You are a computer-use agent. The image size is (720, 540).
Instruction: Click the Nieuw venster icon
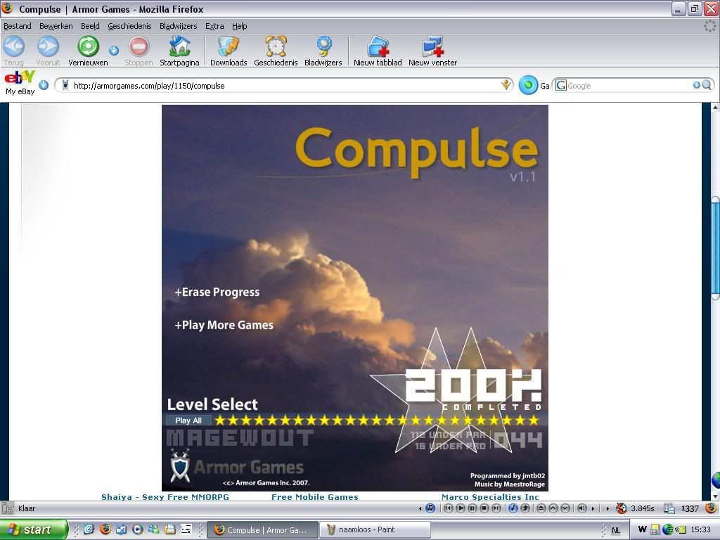432,47
